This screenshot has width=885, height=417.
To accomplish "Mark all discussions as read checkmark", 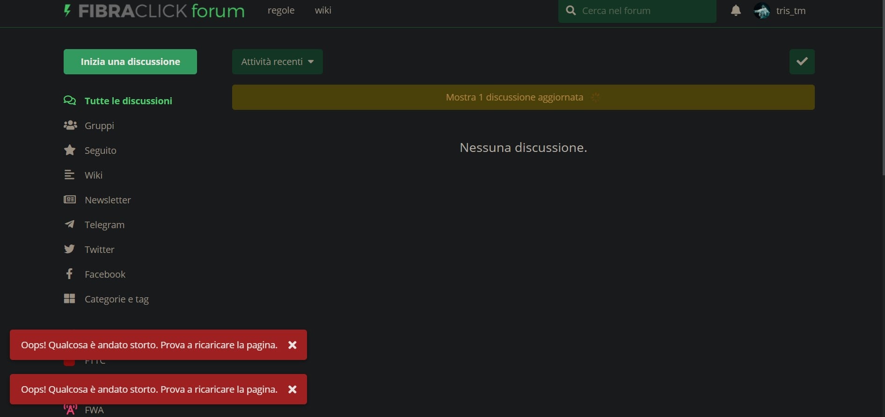I will (x=802, y=62).
